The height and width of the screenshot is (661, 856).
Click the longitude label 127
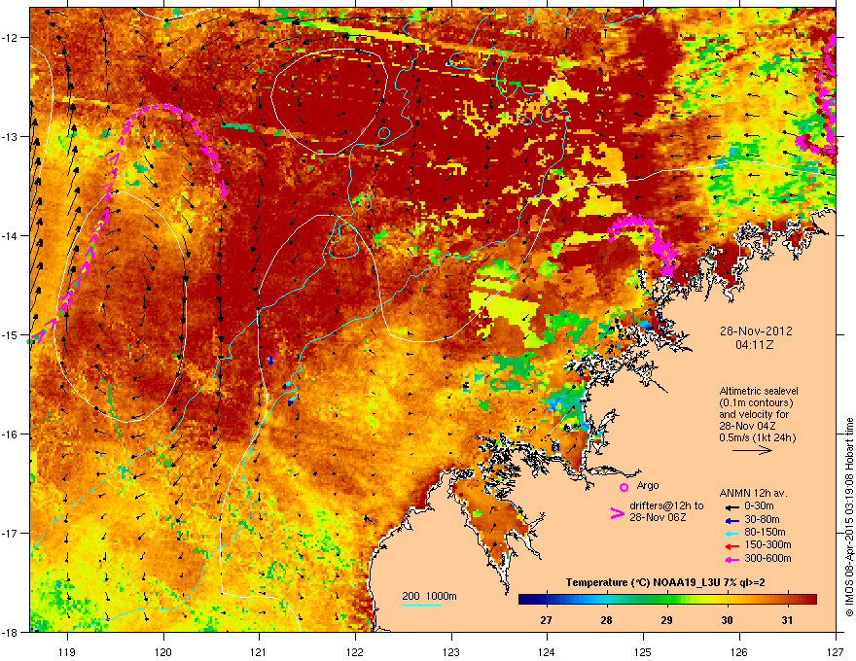tap(836, 651)
